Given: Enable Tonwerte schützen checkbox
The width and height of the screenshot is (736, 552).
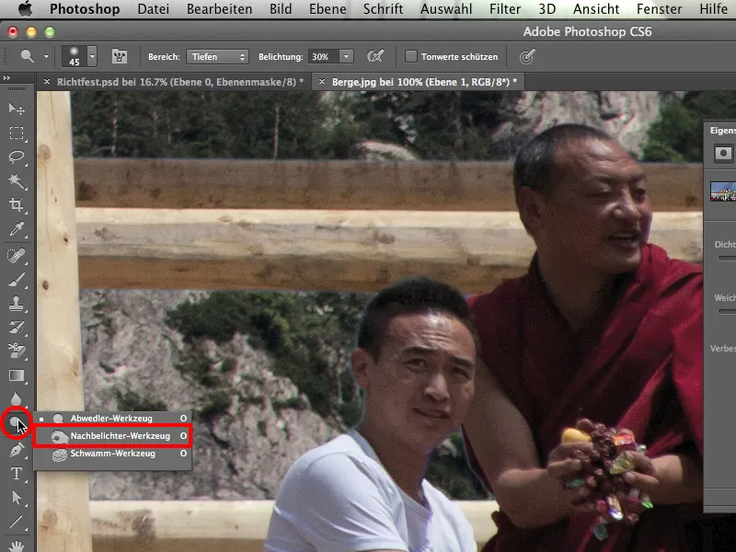Looking at the screenshot, I should 410,56.
